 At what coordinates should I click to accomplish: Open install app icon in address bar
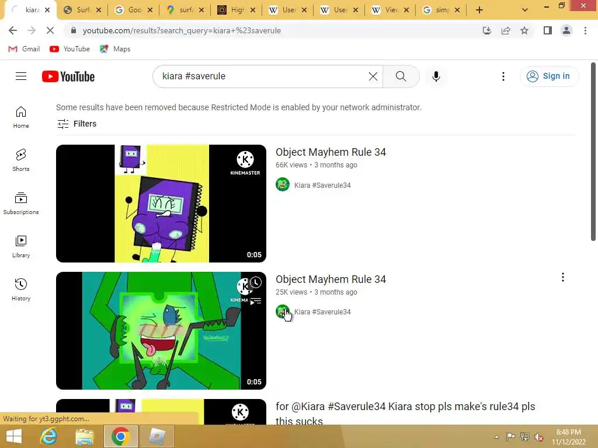(x=486, y=30)
